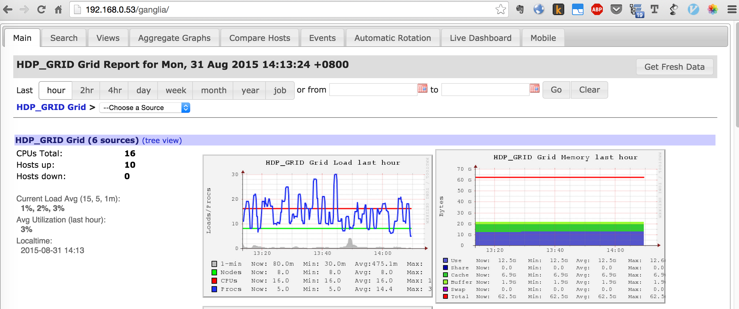The width and height of the screenshot is (739, 309).
Task: Reload the page with refresh icon
Action: coord(41,10)
